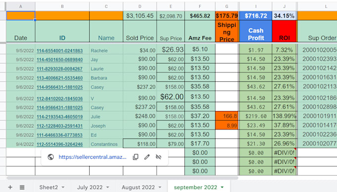Screen dimensions: 337x192
Task: Edit the hyperlink with pencil icon
Action: point(147,157)
